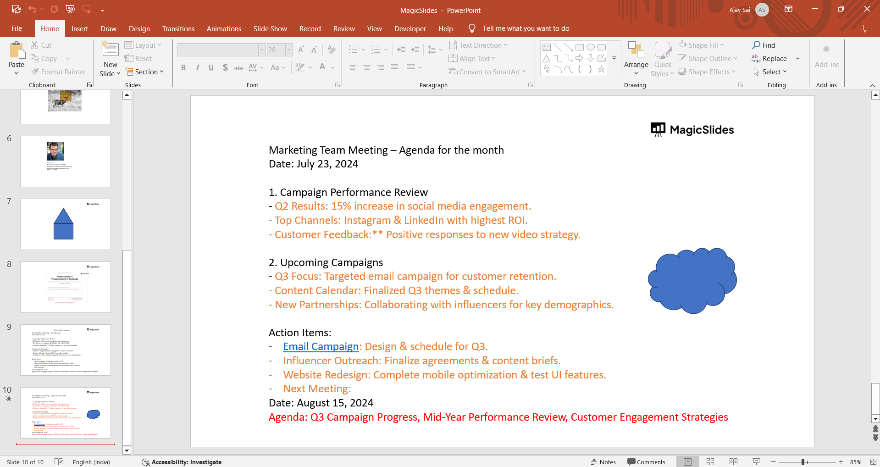Click the Paste clipboard icon
Image resolution: width=880 pixels, height=467 pixels.
[x=17, y=50]
